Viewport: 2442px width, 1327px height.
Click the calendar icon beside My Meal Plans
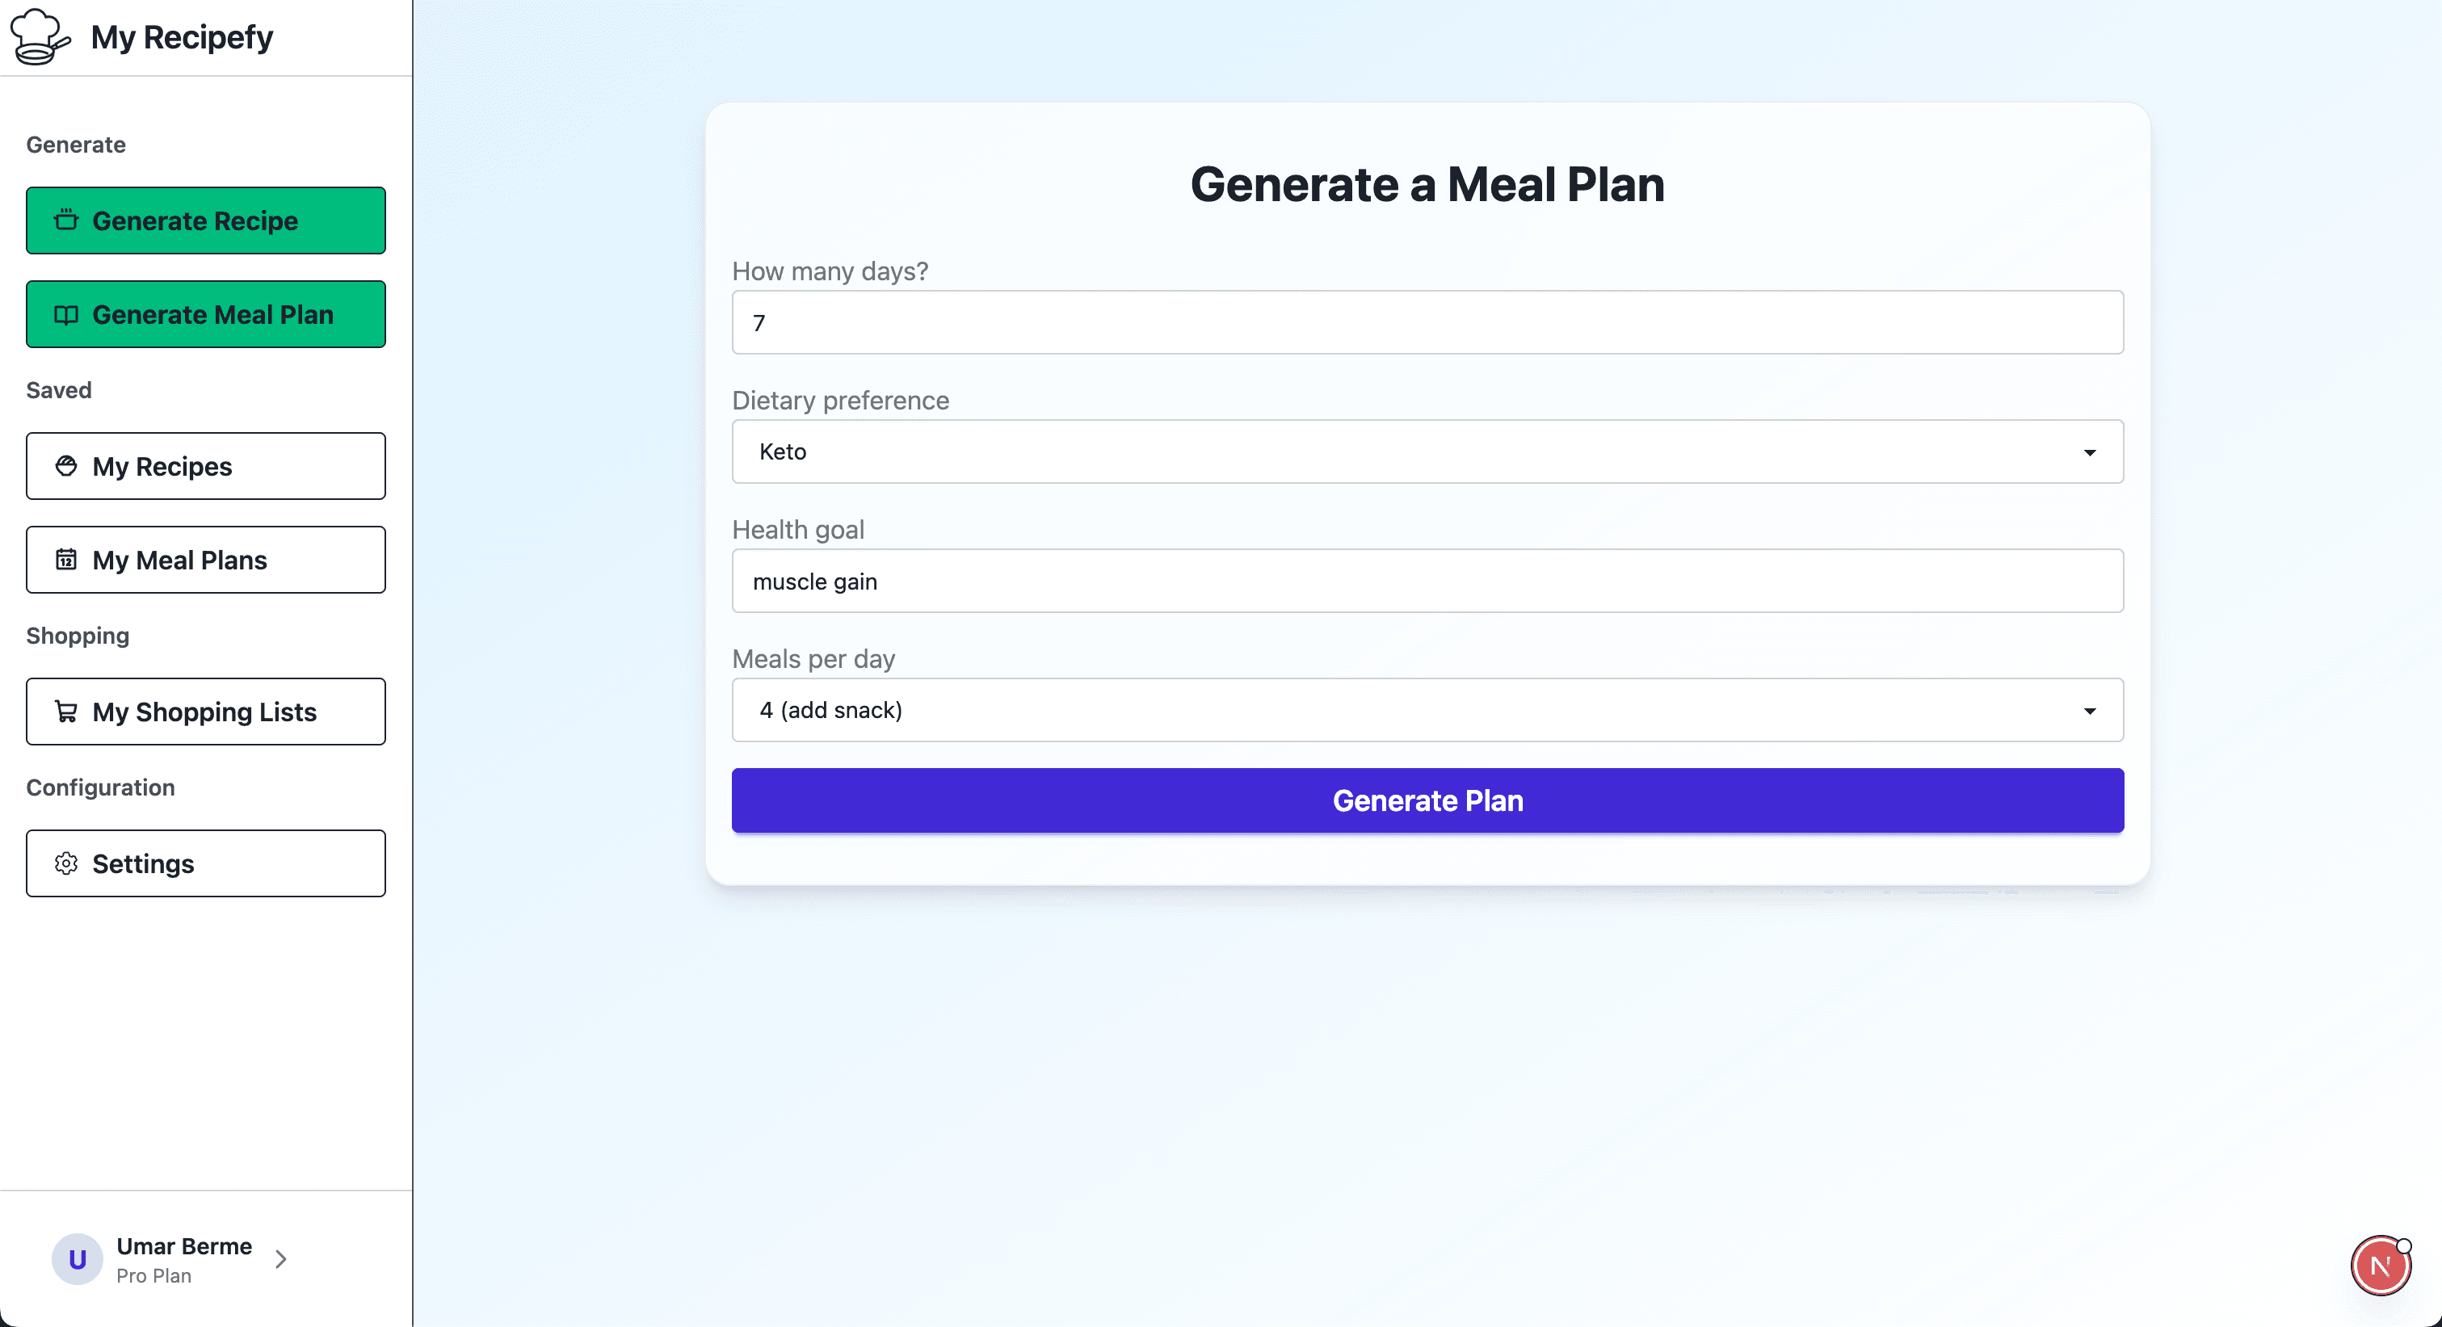(65, 559)
